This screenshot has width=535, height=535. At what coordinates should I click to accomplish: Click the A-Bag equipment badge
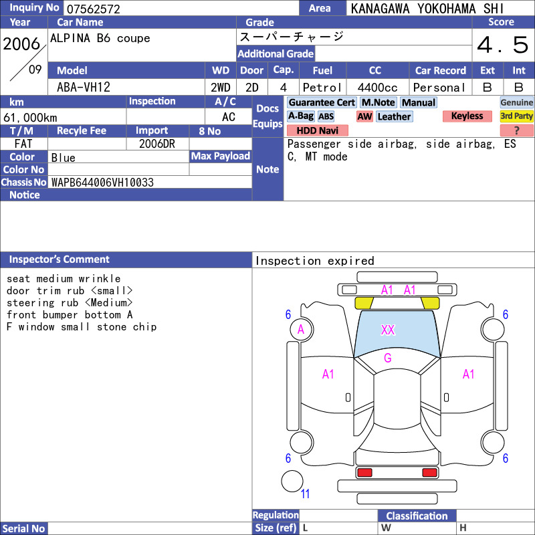click(x=300, y=116)
